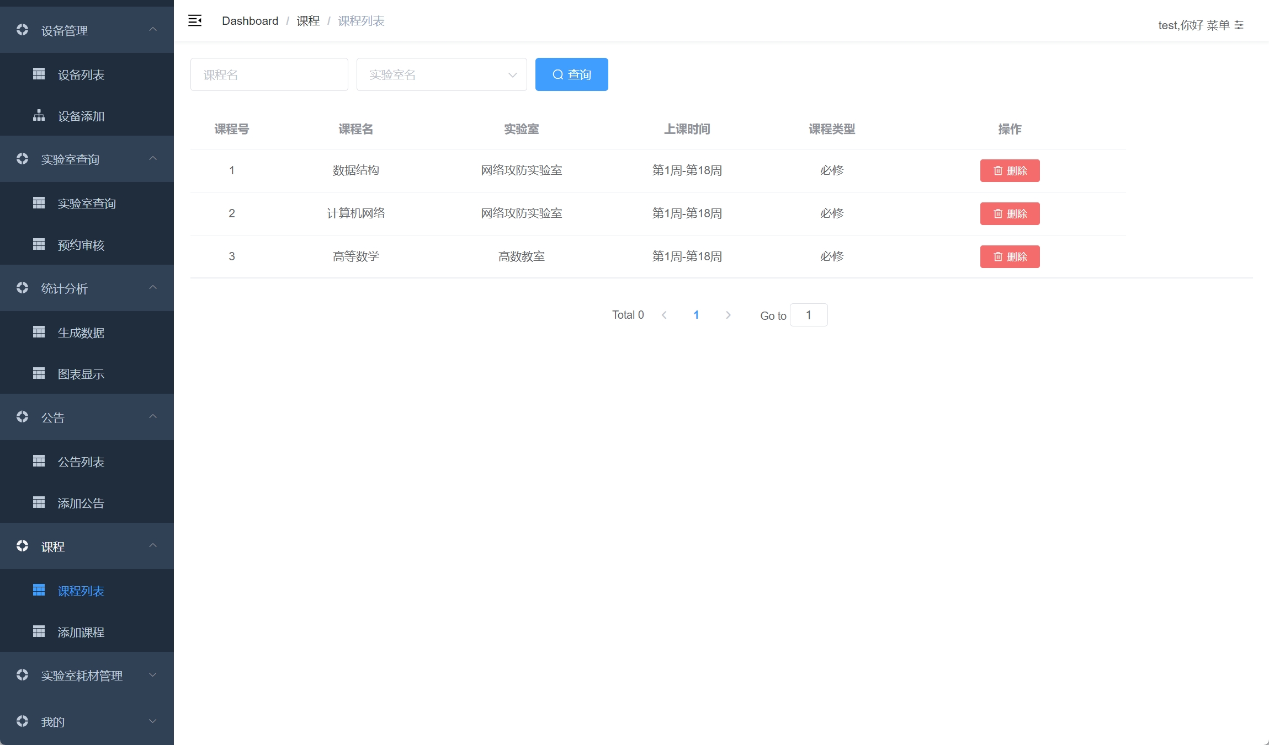
Task: Click the grid icon beside 预约审核
Action: tap(39, 244)
